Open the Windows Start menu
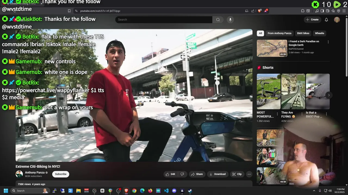This screenshot has width=348, height=195. click(x=6, y=191)
